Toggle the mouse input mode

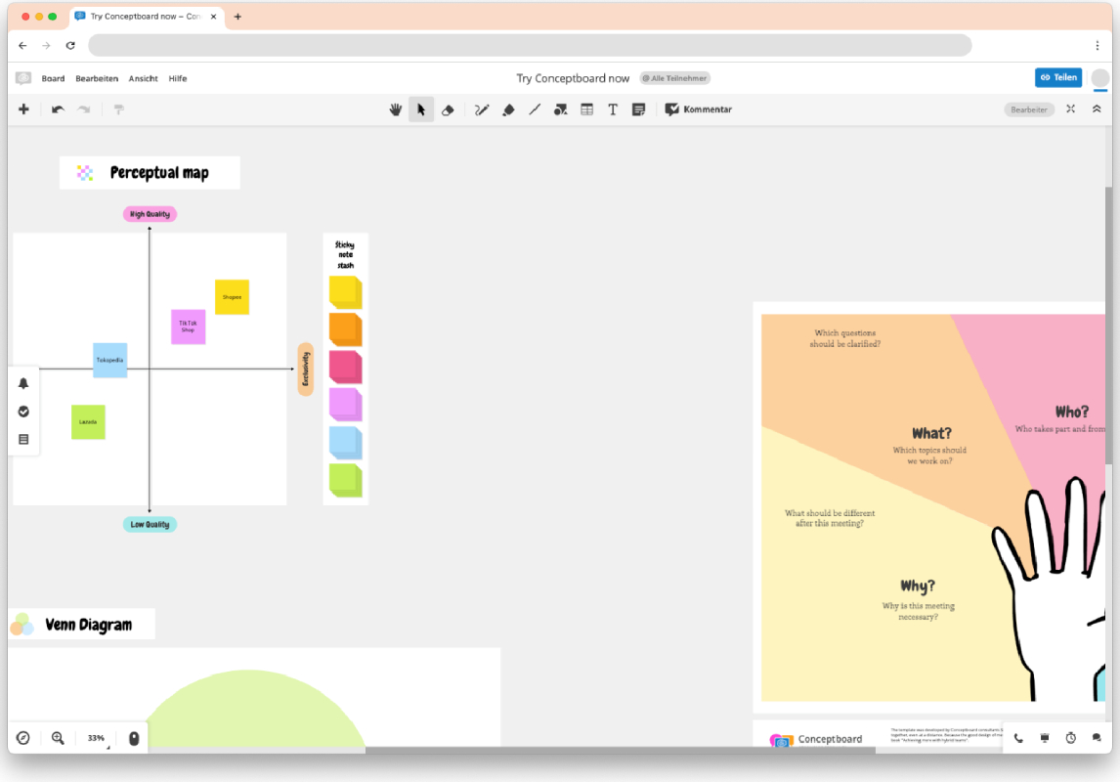[134, 738]
